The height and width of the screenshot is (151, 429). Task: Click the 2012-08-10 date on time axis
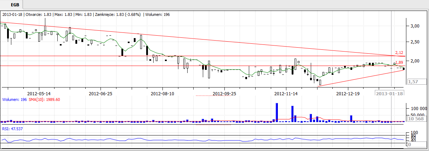coord(162,93)
